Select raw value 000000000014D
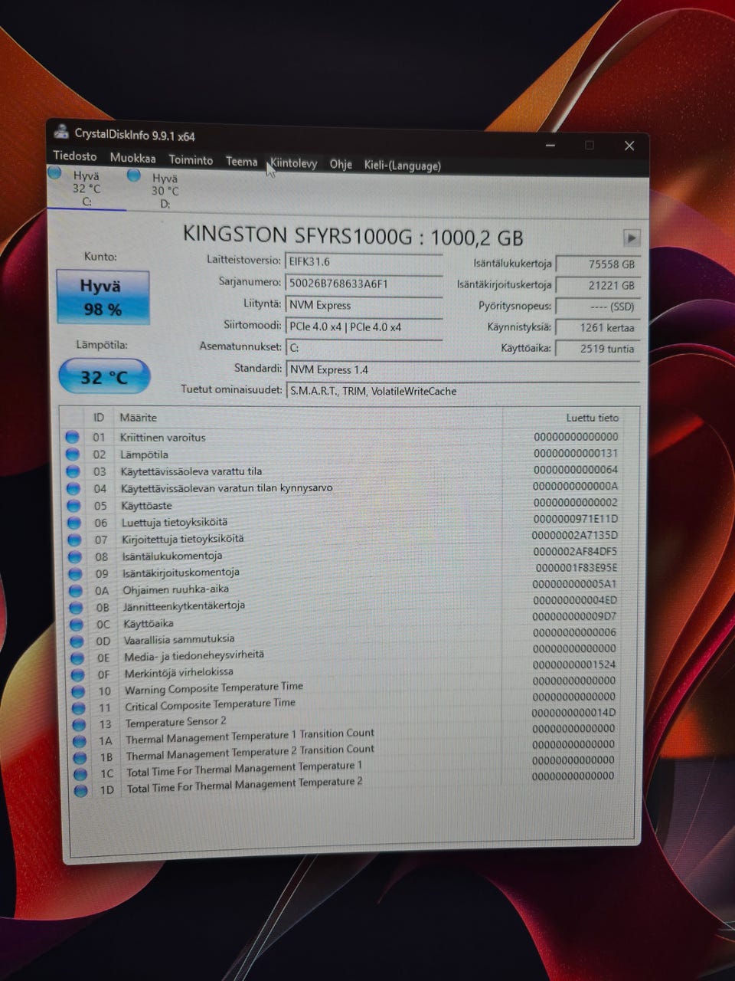 click(573, 713)
